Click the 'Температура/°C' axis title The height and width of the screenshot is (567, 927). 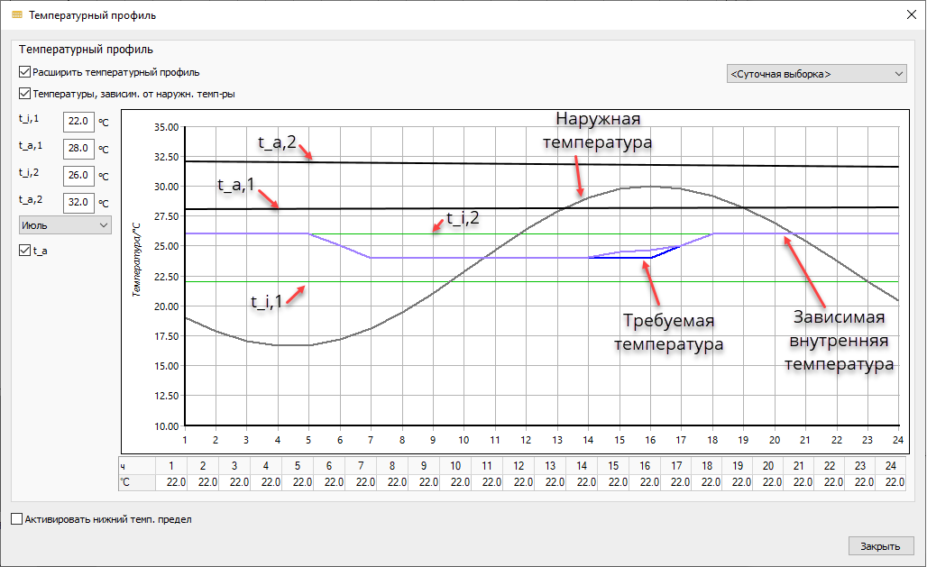coord(136,260)
